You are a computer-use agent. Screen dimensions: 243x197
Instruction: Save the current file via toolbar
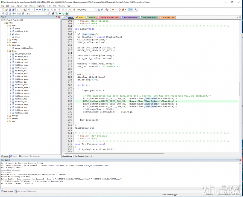pyautogui.click(x=10, y=10)
